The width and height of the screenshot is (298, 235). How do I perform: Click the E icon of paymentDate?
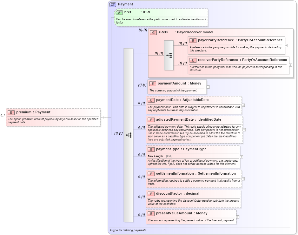(151, 100)
